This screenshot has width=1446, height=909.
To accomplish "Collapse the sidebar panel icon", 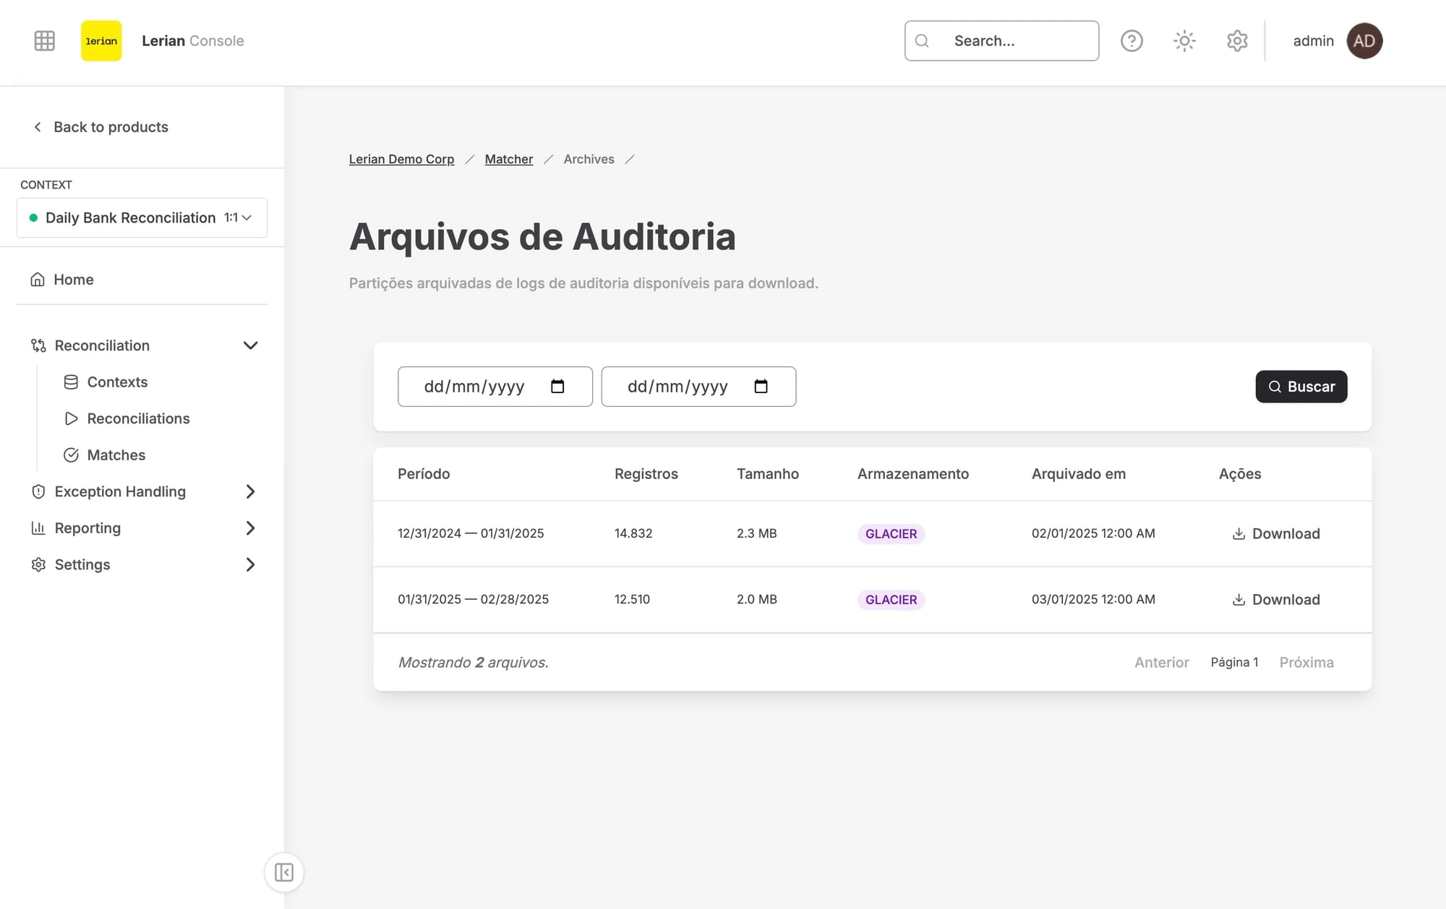I will point(283,872).
